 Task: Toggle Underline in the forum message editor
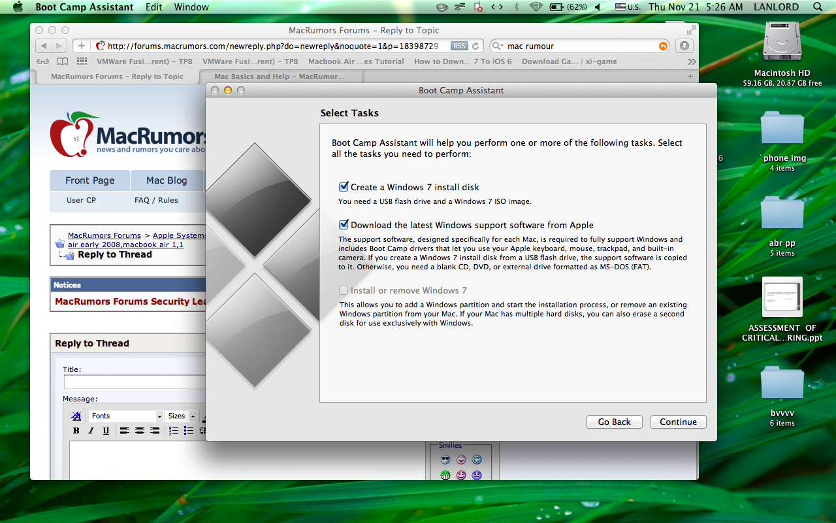tap(106, 430)
